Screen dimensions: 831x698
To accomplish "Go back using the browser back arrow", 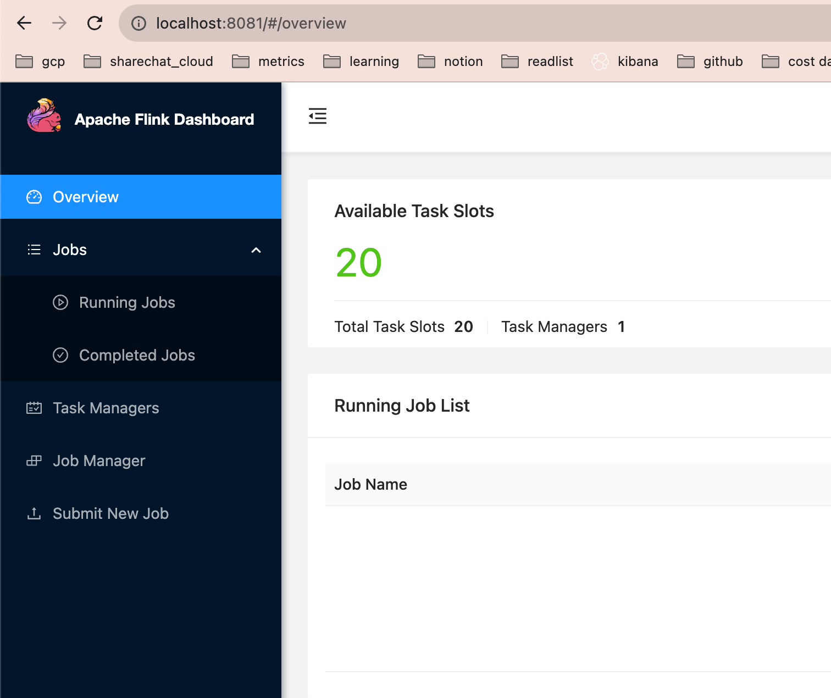I will point(24,23).
